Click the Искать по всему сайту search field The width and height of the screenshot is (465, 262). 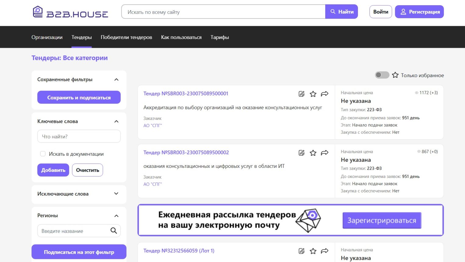pos(223,12)
